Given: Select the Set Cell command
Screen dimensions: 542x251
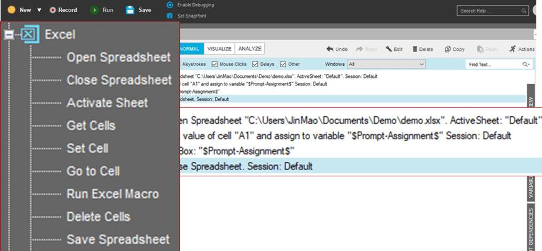Looking at the screenshot, I should 87,148.
